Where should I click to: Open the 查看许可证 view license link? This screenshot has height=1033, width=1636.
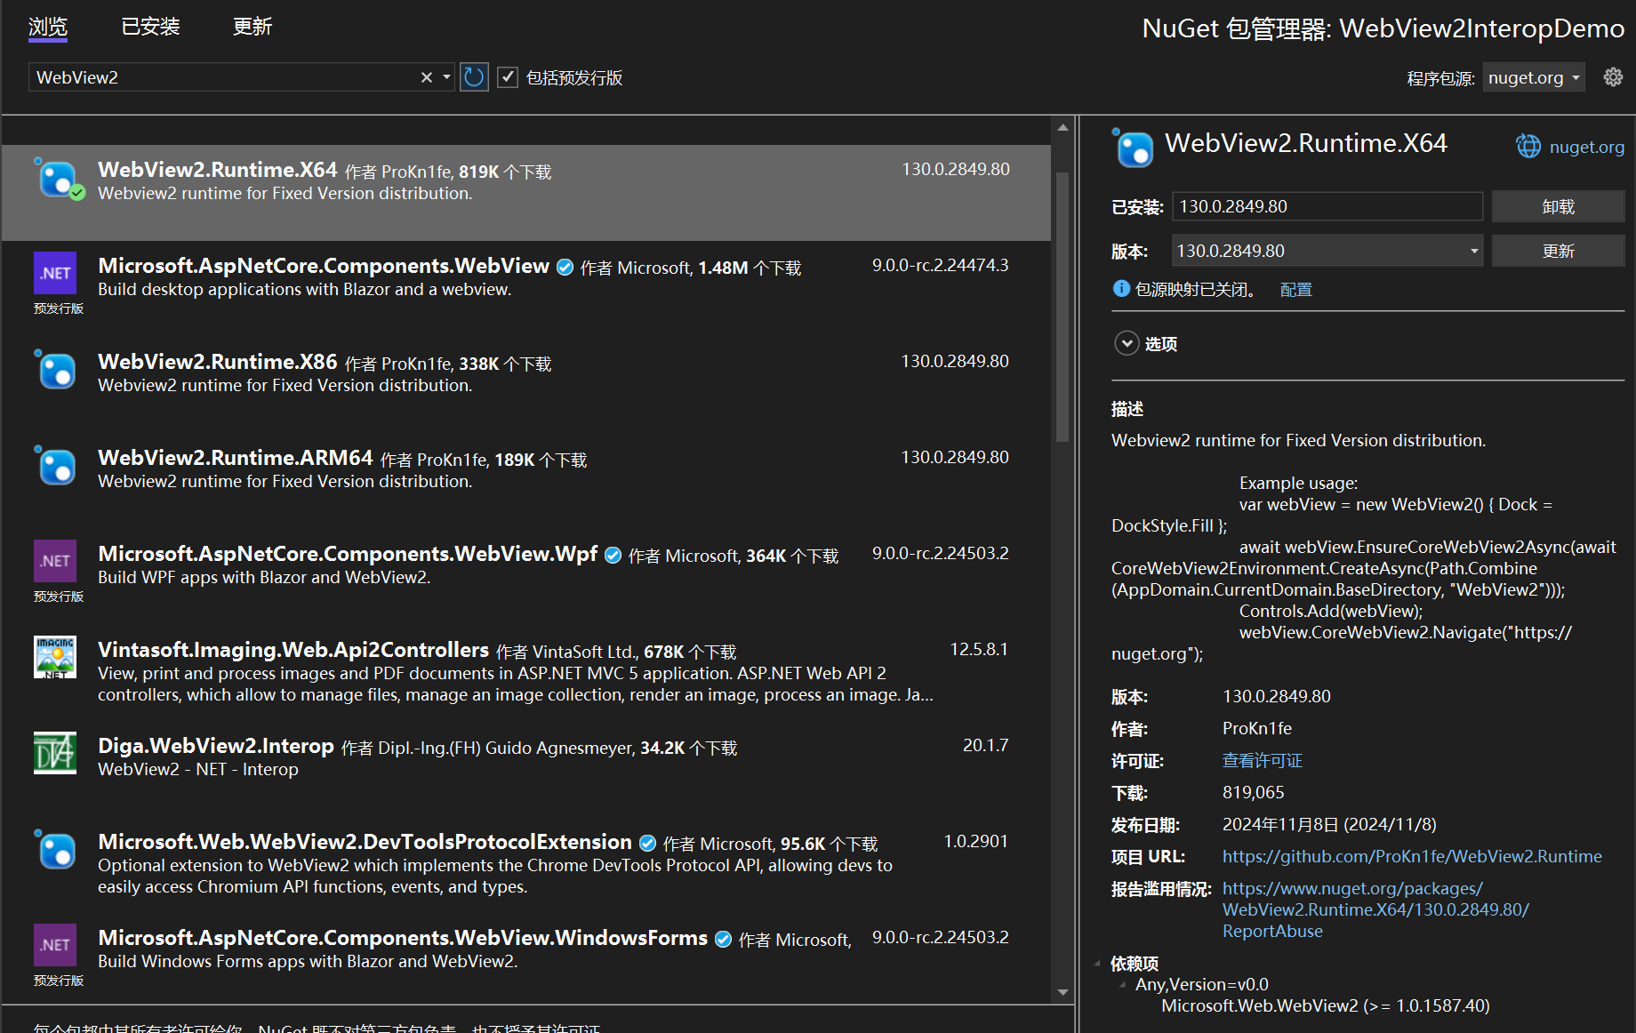tap(1262, 760)
